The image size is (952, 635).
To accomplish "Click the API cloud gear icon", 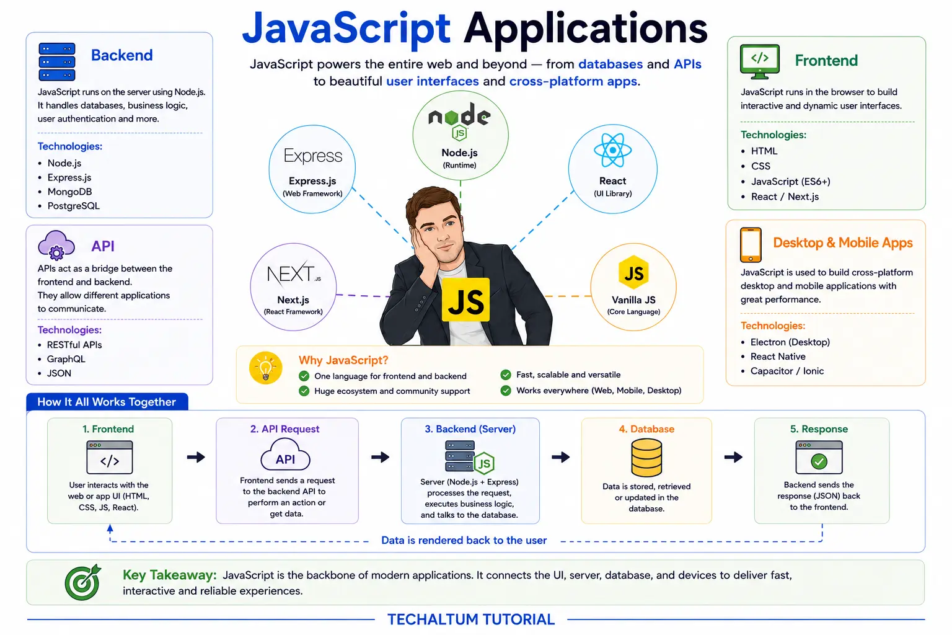I will (x=56, y=245).
